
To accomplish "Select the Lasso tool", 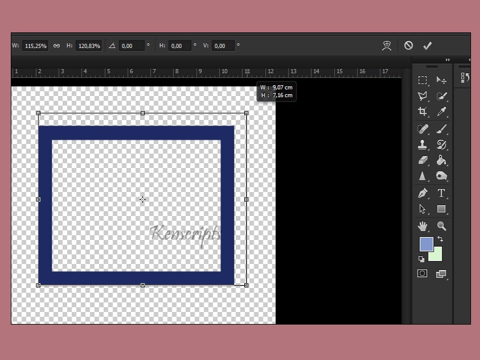I will (422, 96).
